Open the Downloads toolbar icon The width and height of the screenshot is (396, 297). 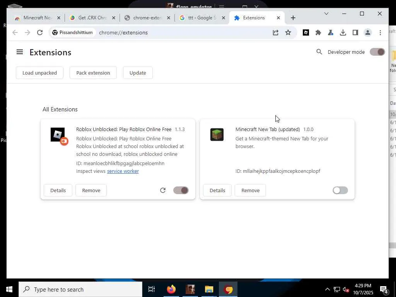click(x=343, y=32)
